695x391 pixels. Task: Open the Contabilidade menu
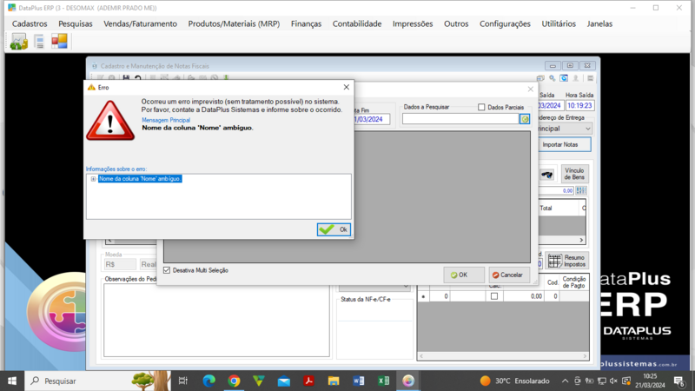[357, 24]
